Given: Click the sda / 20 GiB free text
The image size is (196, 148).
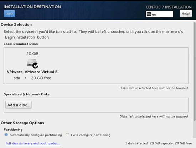Looking at the screenshot, I should pos(32,78).
